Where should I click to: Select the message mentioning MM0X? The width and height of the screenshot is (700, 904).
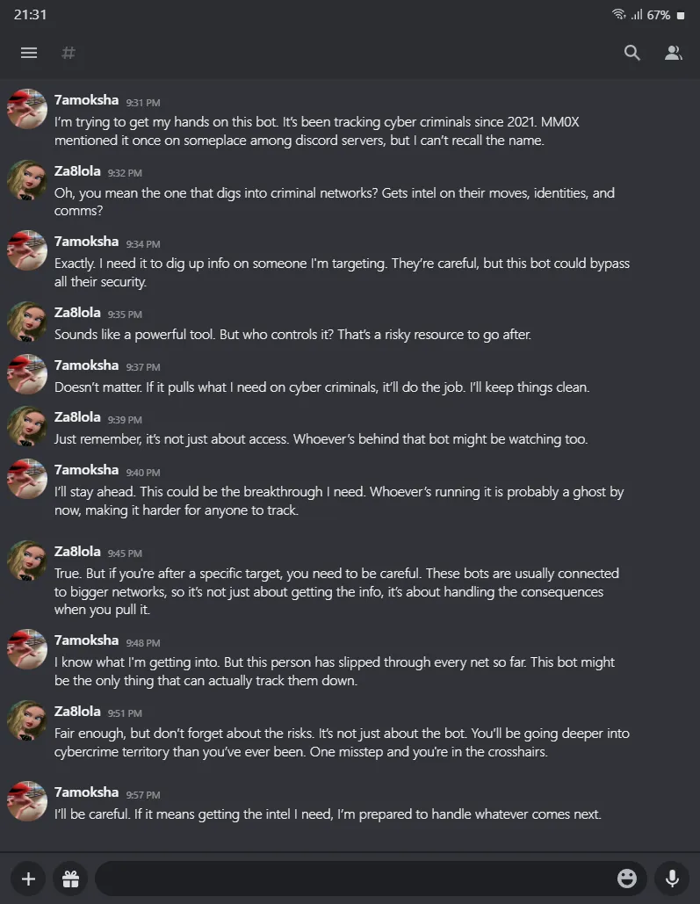coord(316,131)
